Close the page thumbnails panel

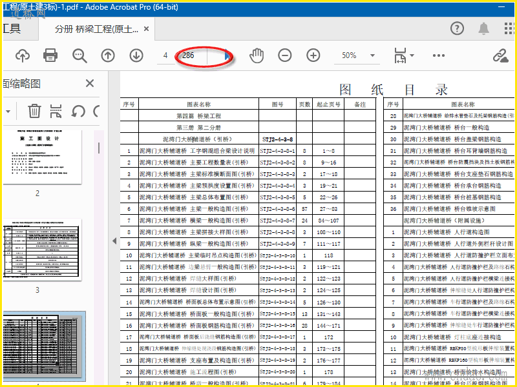click(x=90, y=83)
